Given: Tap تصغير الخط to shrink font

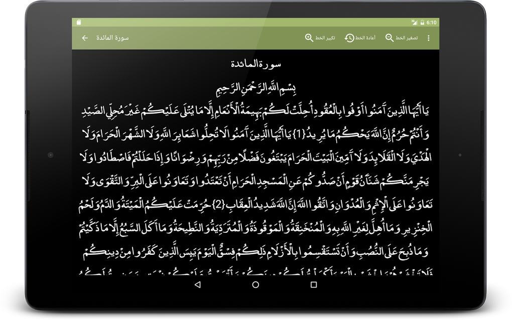Looking at the screenshot, I should [x=407, y=38].
